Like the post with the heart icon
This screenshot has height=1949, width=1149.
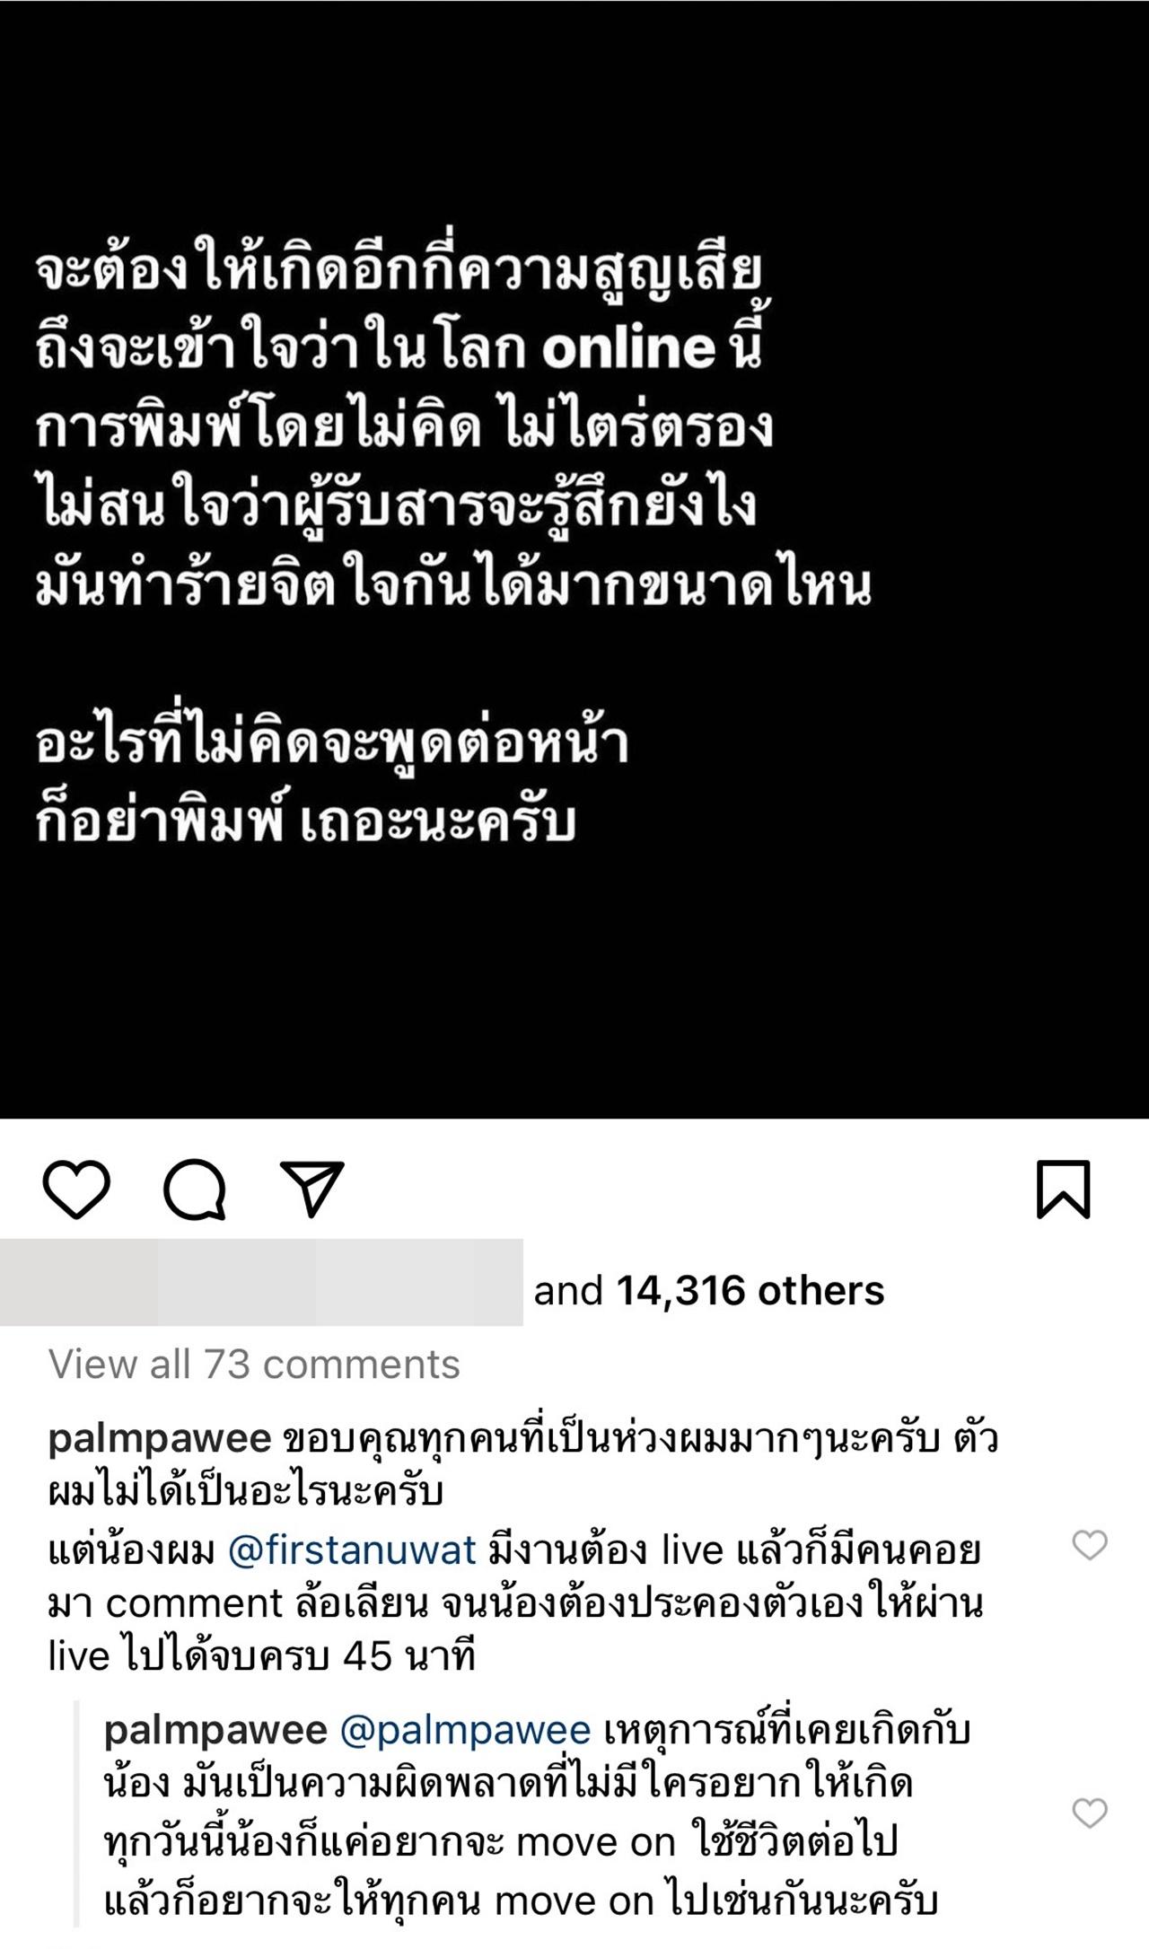(x=76, y=1190)
